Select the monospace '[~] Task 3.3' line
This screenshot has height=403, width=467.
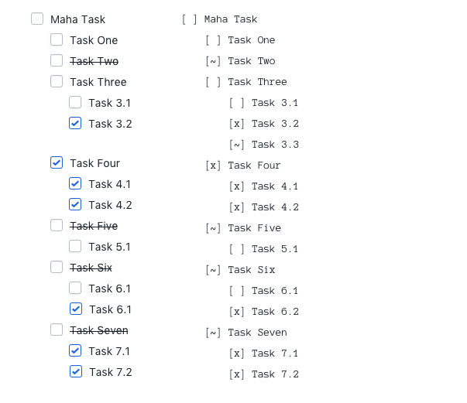(264, 145)
